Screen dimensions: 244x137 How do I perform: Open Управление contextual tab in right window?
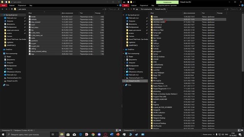pos(167,2)
